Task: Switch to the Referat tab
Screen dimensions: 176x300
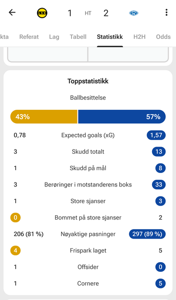Action: pos(29,37)
